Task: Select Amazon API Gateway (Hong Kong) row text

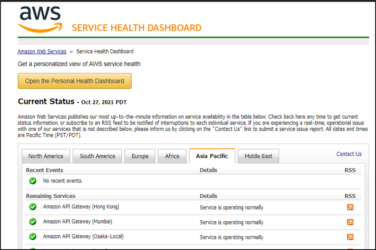Action: point(81,207)
